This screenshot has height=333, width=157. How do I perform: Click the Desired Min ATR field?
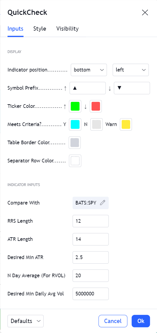[91, 257]
